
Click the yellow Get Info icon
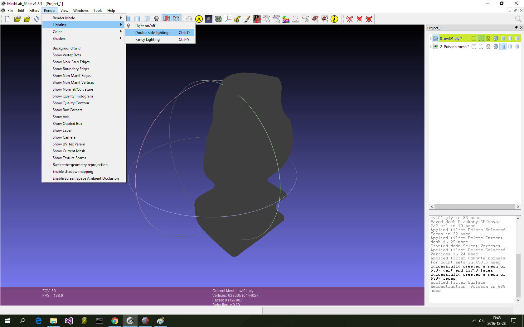(x=334, y=19)
